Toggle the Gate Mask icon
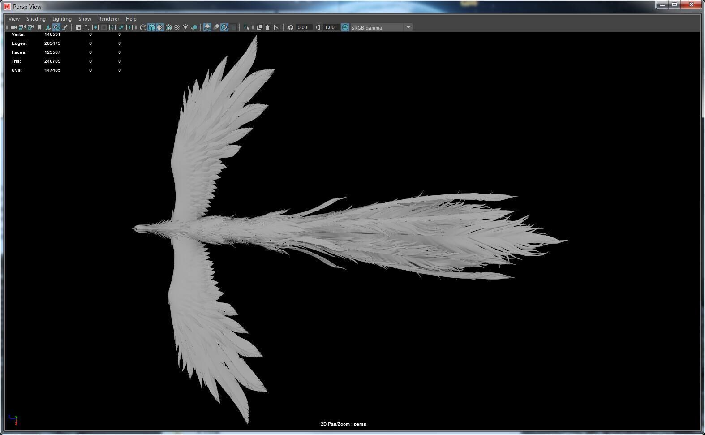 pyautogui.click(x=103, y=27)
